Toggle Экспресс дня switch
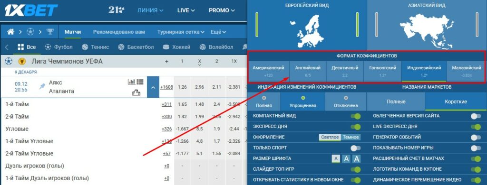 (356, 127)
